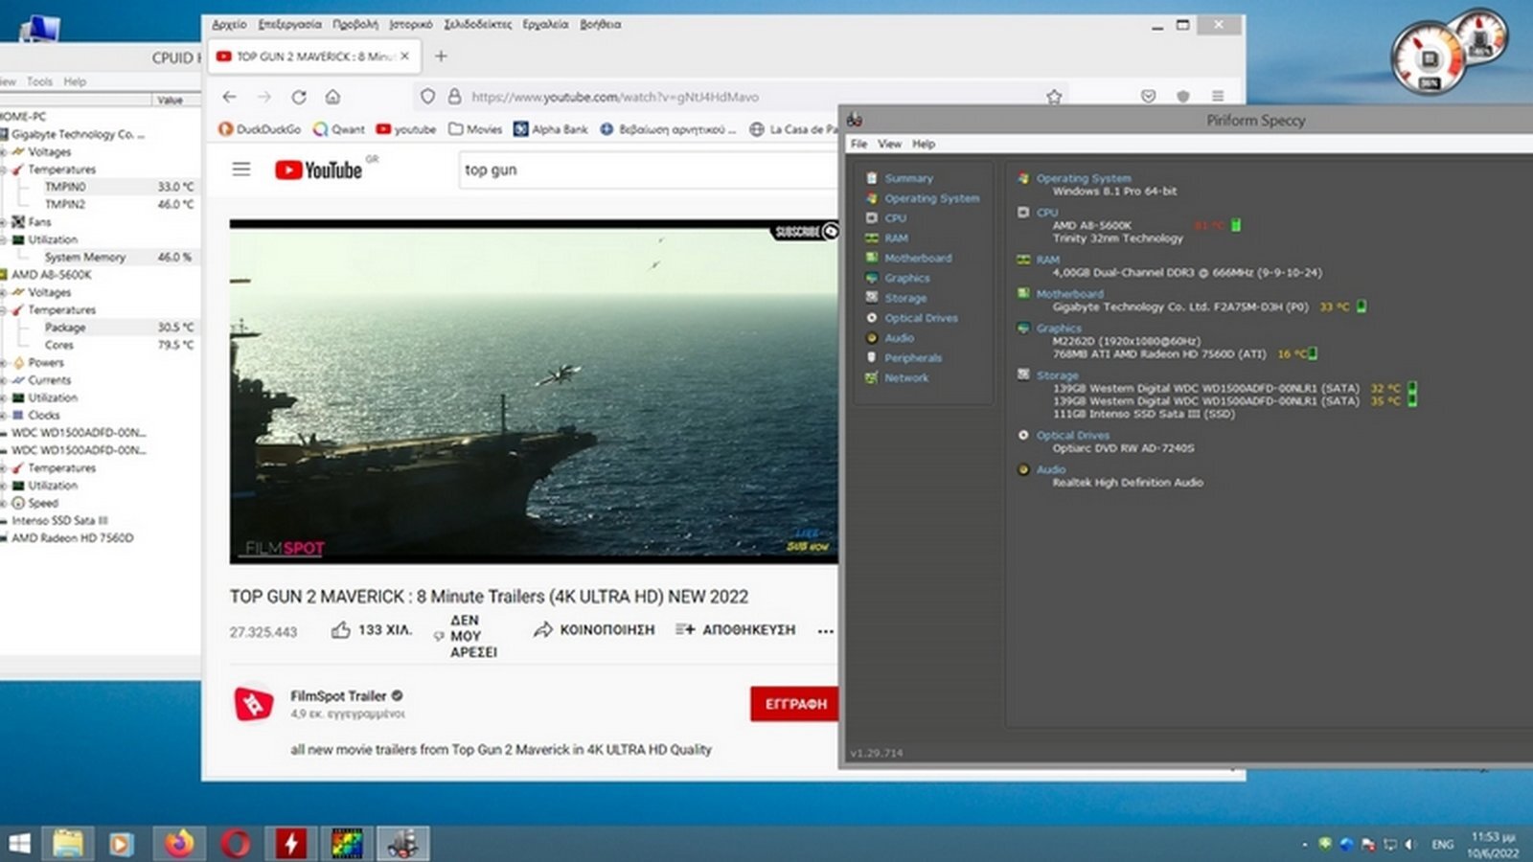The image size is (1533, 862).
Task: Select Speed node in HWMonitor tree
Action: pyautogui.click(x=42, y=503)
